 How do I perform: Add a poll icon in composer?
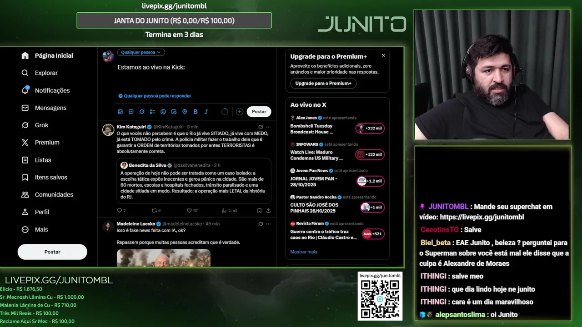(152, 112)
